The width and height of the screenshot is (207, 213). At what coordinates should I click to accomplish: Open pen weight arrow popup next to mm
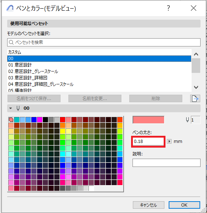click(169, 142)
